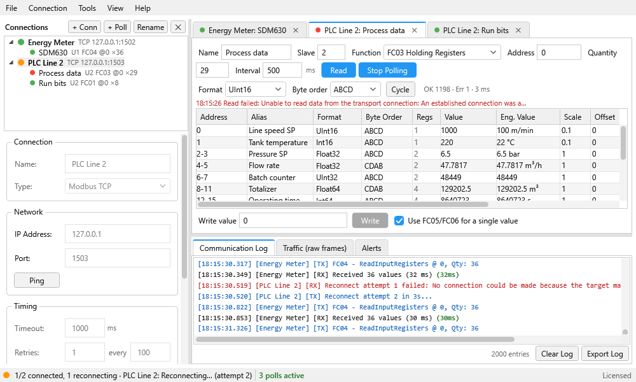Close the Energy Meter: SDM630 tab
Image resolution: width=636 pixels, height=382 pixels.
click(x=296, y=31)
